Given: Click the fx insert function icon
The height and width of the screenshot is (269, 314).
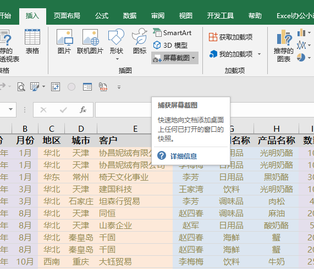Looking at the screenshot, I should 82,109.
